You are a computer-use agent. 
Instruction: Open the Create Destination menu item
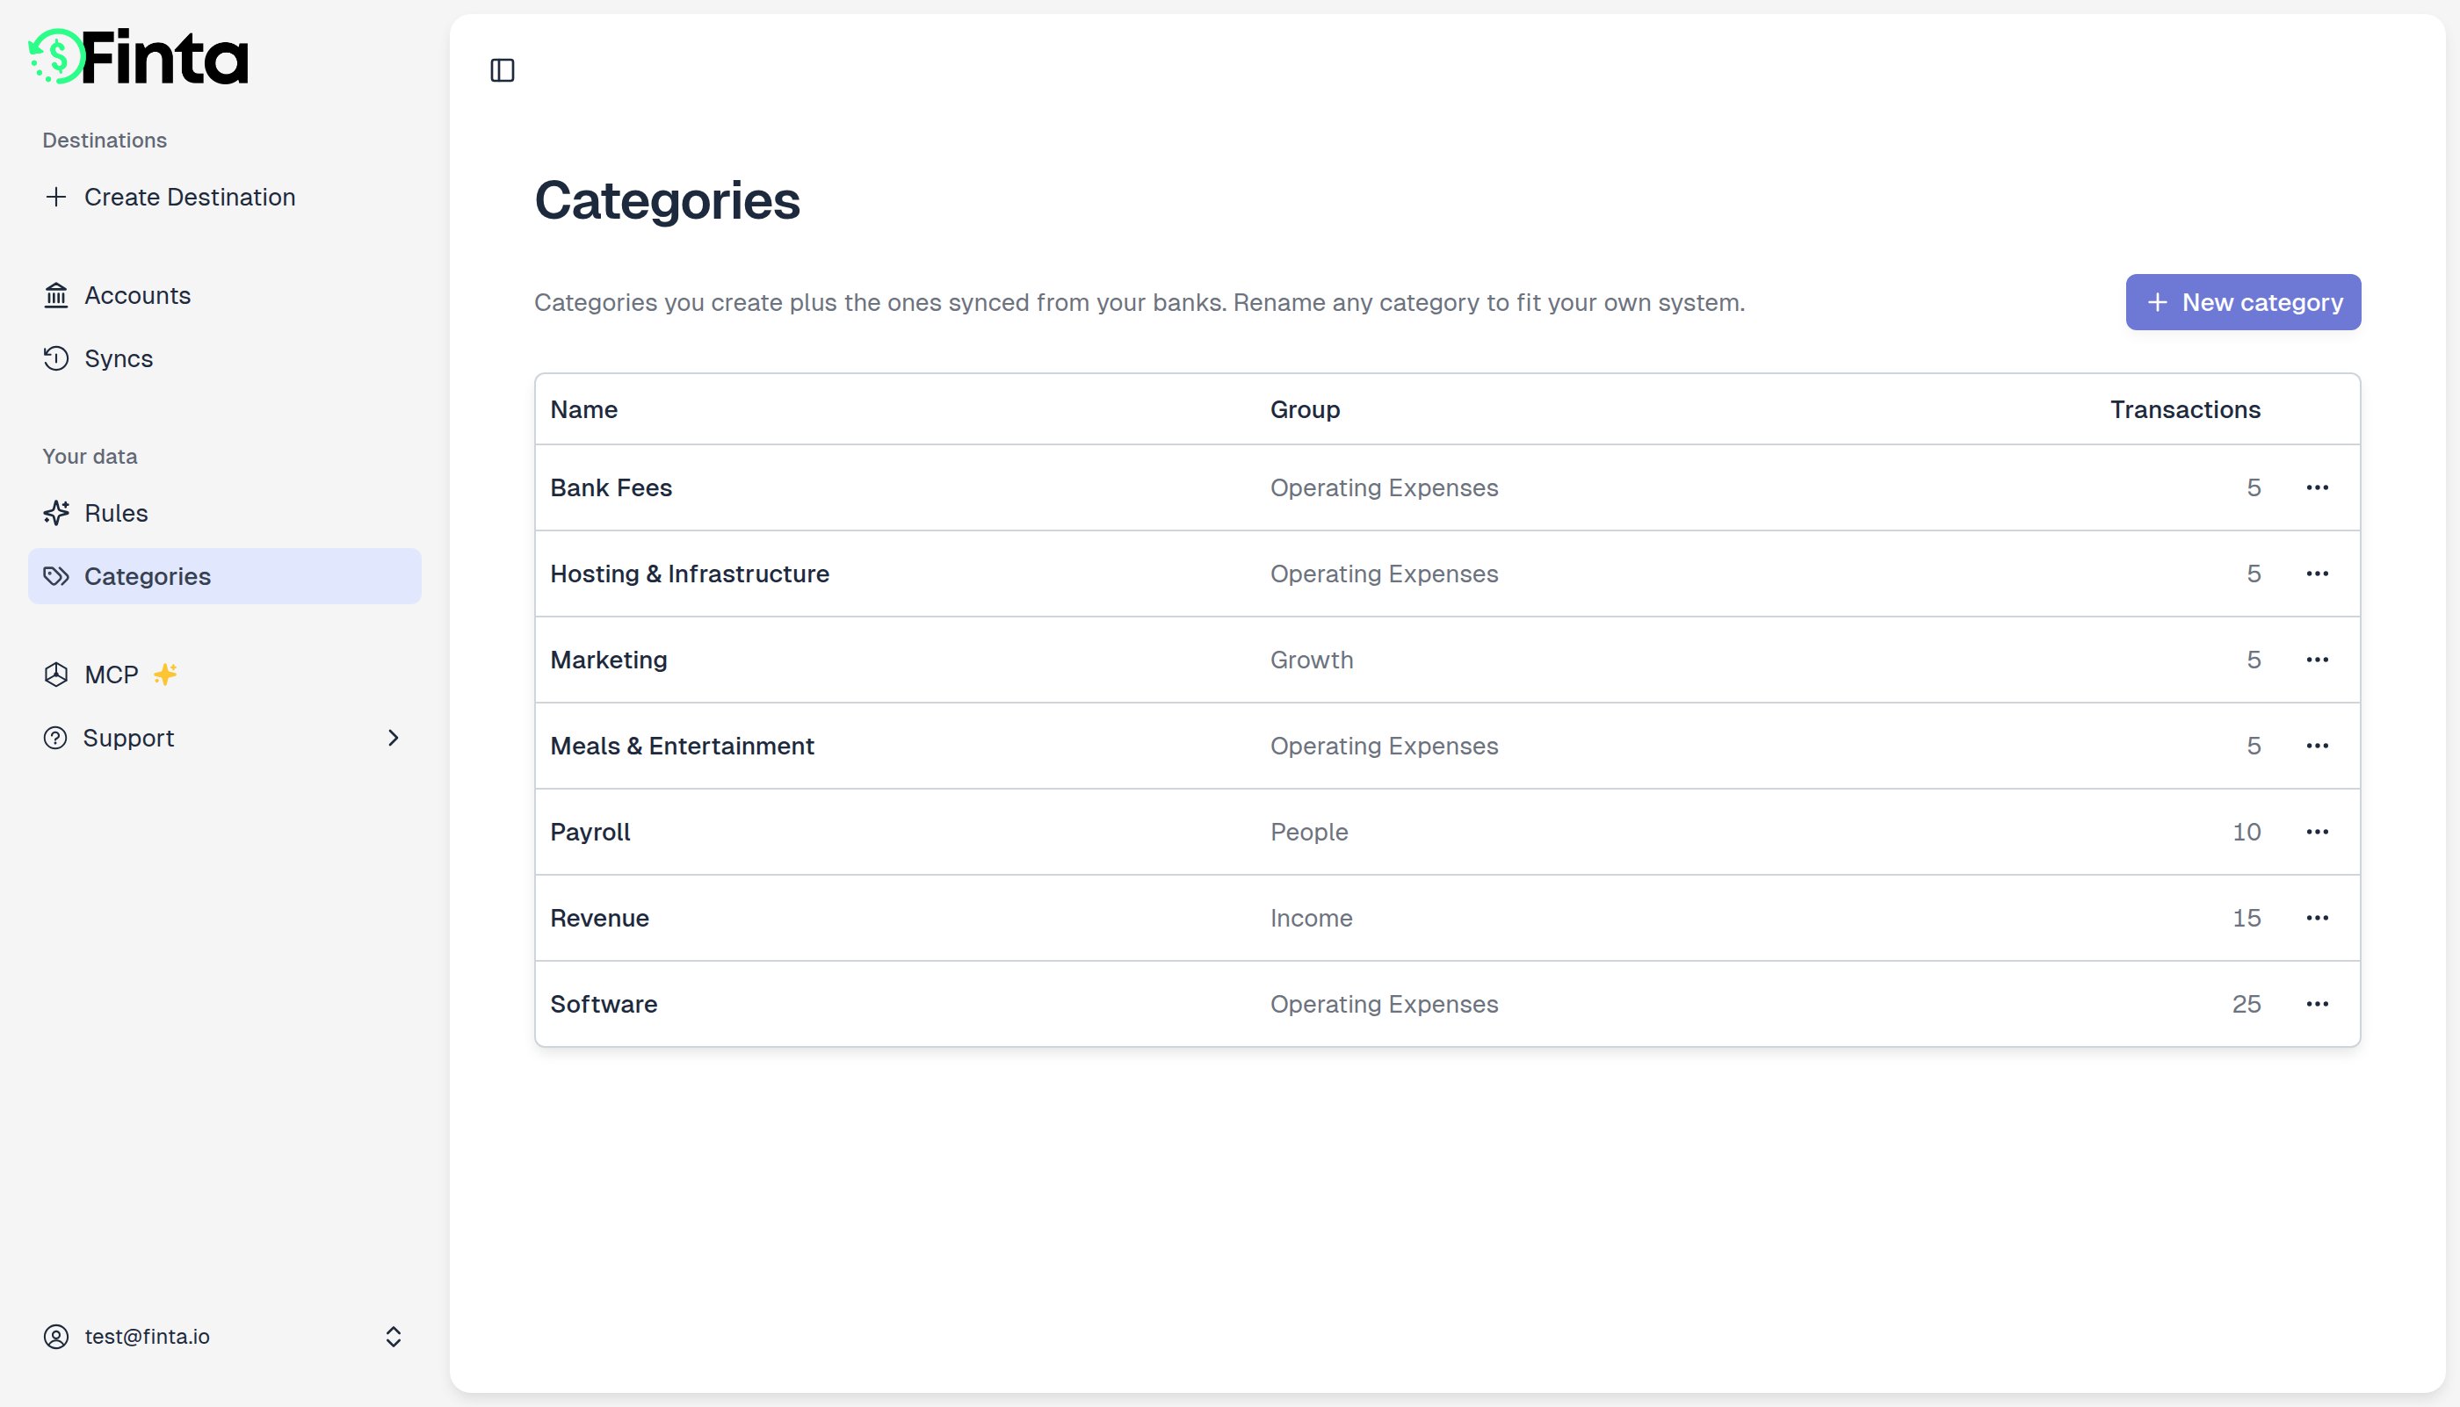point(224,197)
